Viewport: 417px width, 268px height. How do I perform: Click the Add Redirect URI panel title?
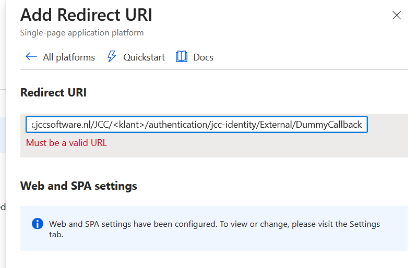tap(86, 15)
